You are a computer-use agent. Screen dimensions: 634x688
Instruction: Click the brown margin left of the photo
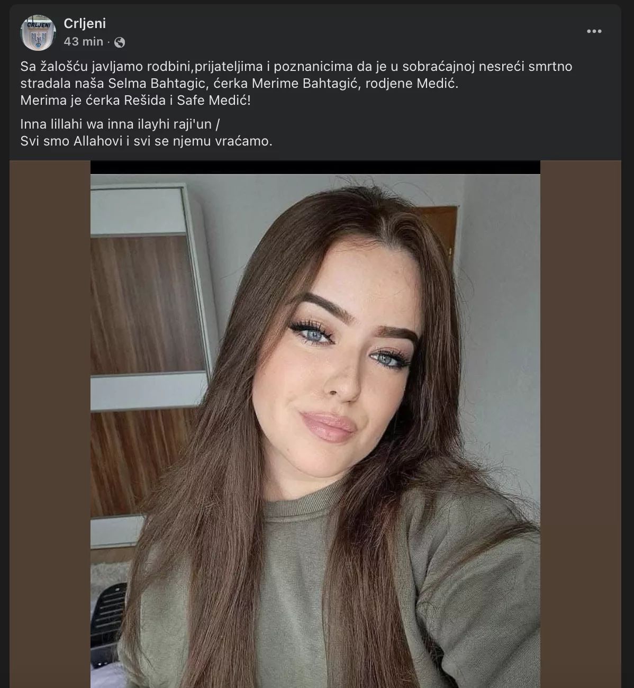(50, 423)
